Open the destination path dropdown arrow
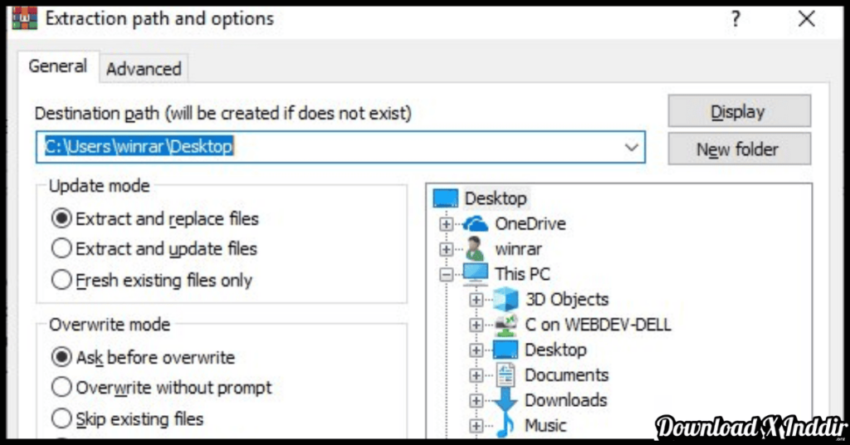850x445 pixels. [x=632, y=148]
